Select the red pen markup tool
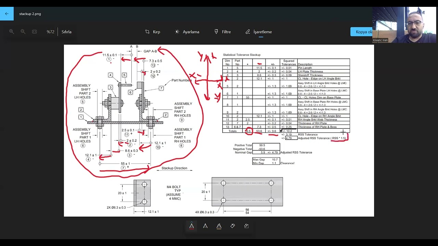This screenshot has height=246, width=438. click(192, 226)
